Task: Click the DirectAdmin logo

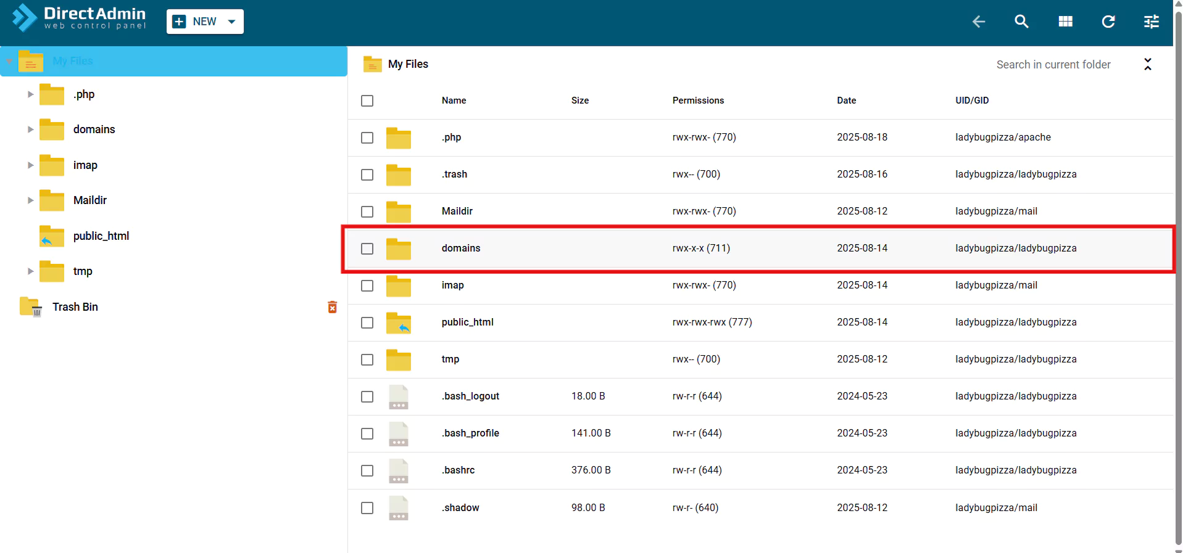Action: click(x=79, y=18)
